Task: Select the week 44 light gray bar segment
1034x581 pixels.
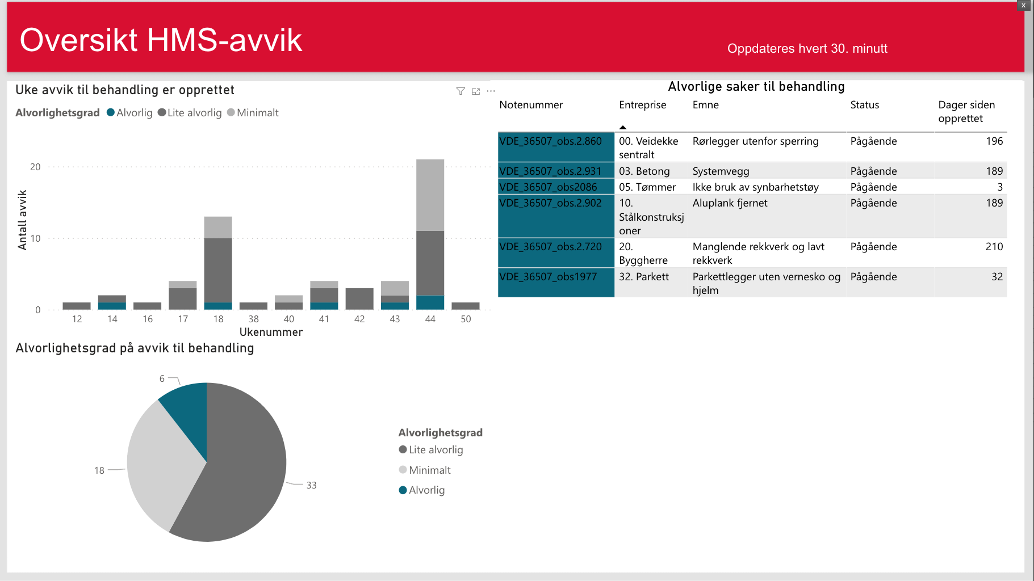Action: [430, 195]
